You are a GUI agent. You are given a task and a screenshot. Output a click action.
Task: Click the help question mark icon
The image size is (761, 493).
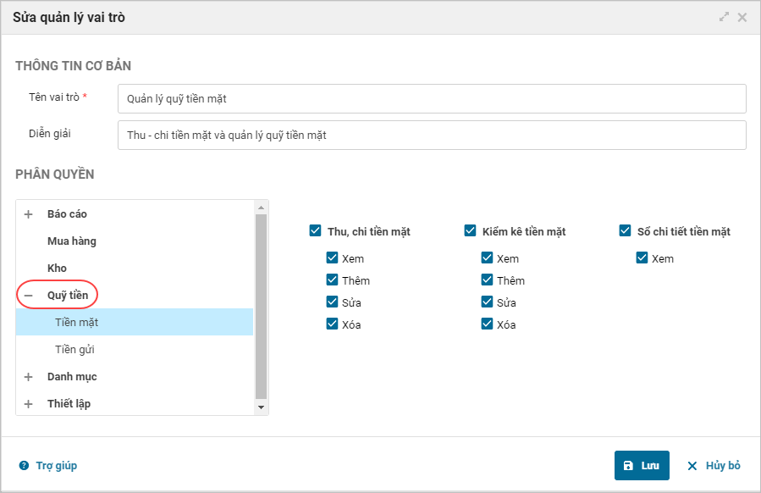coord(24,466)
